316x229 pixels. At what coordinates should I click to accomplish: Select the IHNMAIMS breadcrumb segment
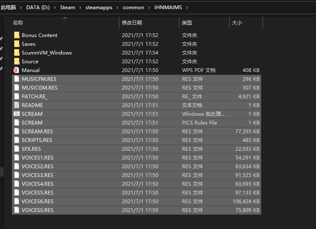168,7
